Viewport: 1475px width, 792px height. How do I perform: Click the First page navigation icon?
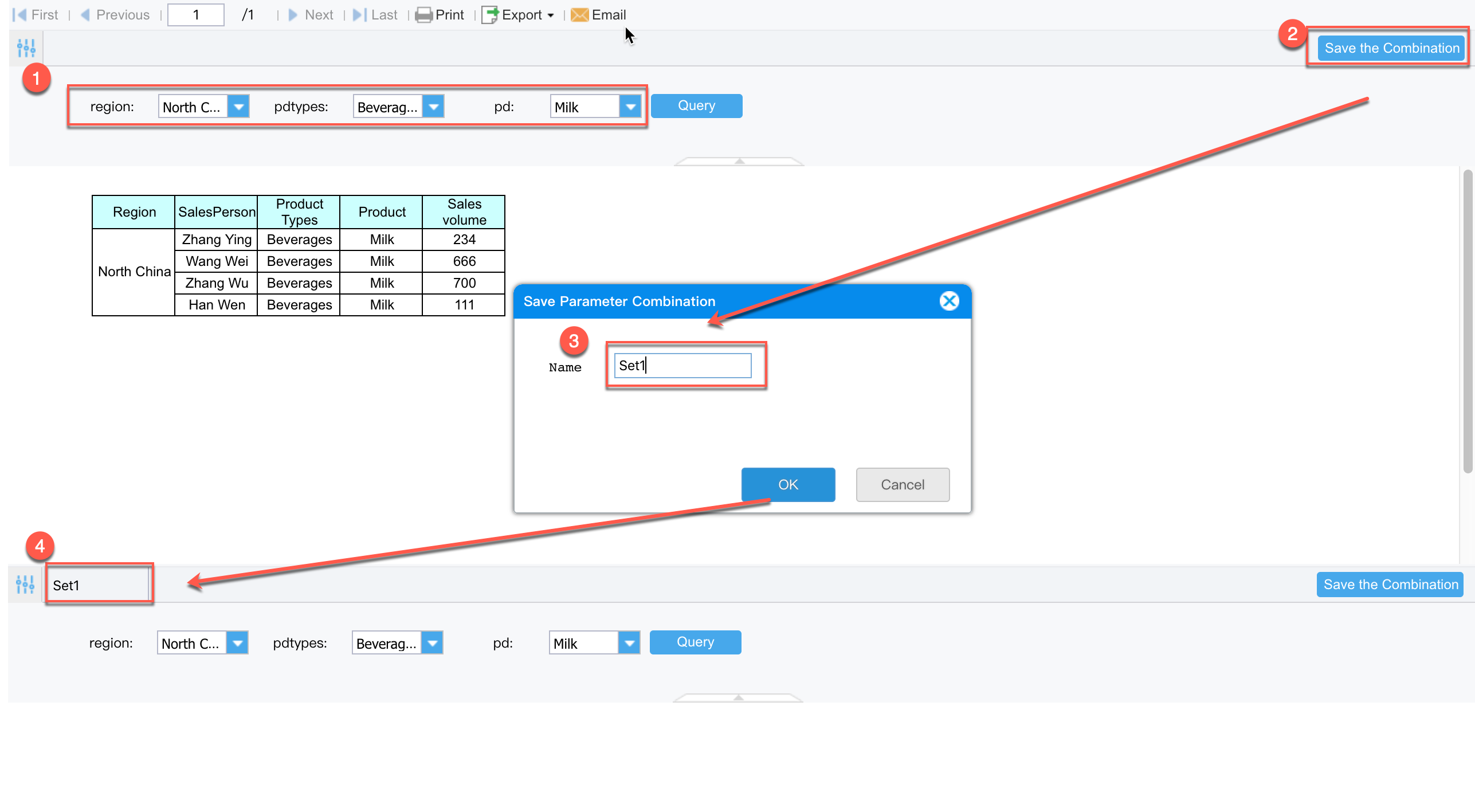coord(20,15)
